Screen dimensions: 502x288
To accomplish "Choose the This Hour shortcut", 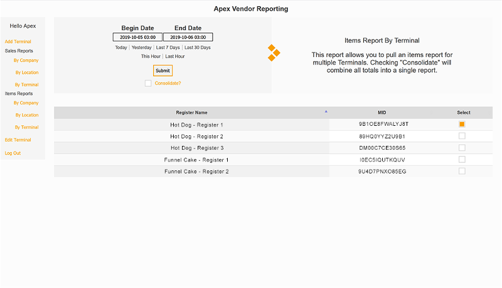I will pos(151,56).
